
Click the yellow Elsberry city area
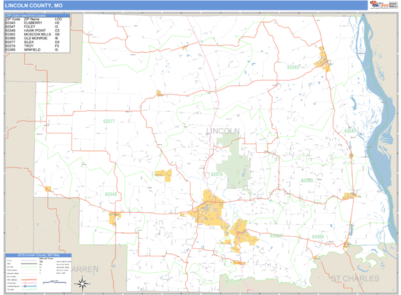324,59
